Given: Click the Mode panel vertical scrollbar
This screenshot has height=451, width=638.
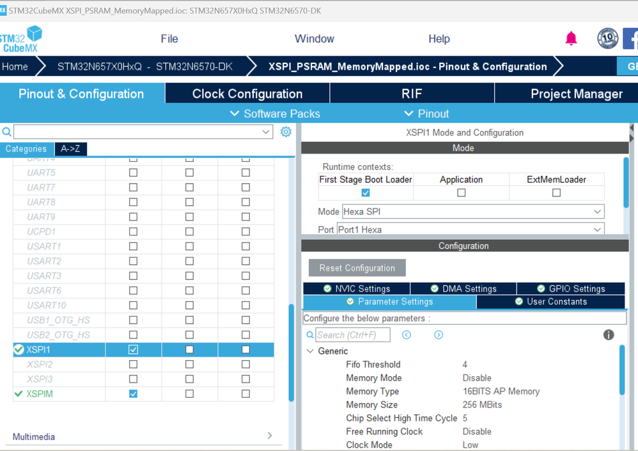Looking at the screenshot, I should click(626, 183).
